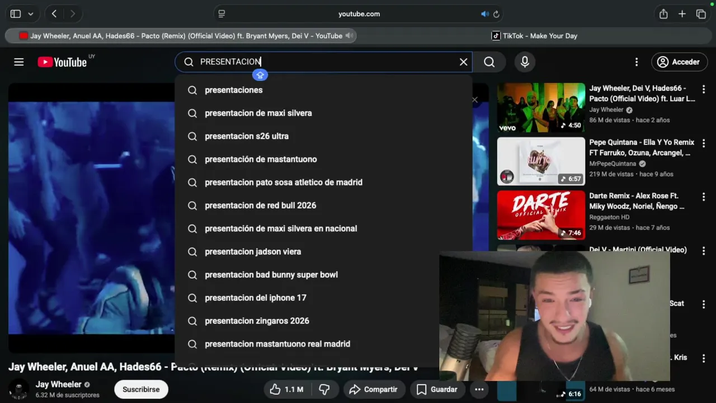The image size is (716, 403).
Task: Open the Safari share button
Action: tap(663, 14)
